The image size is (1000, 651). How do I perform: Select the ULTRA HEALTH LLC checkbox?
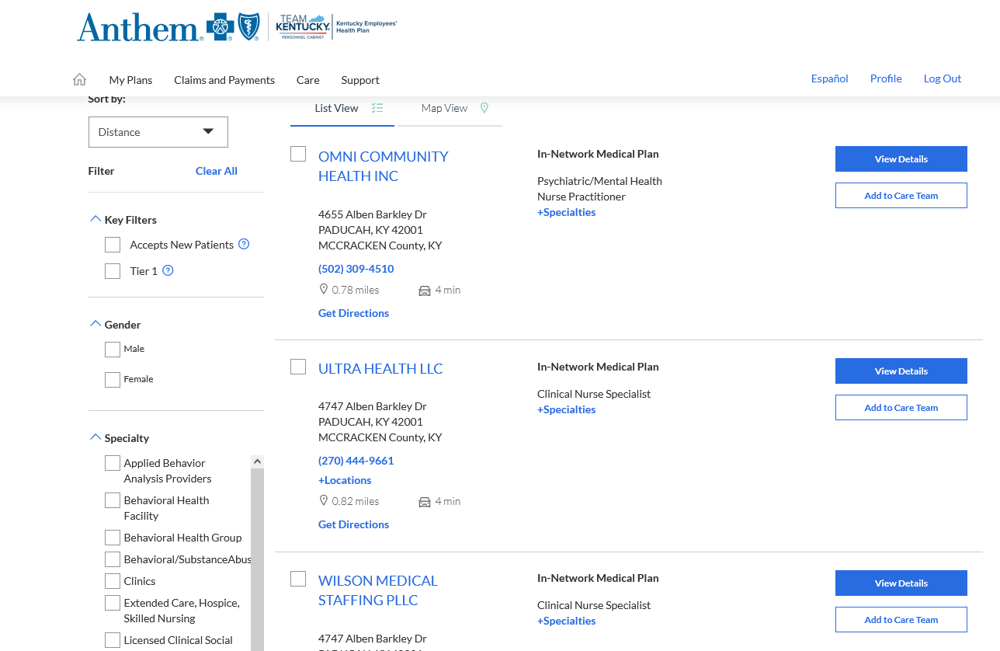coord(298,367)
